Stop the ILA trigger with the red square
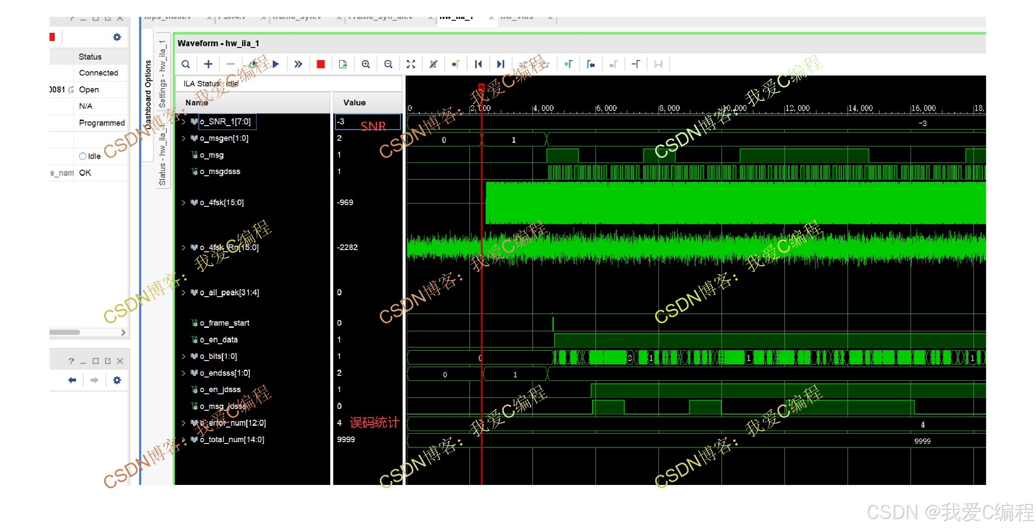This screenshot has height=529, width=1036. (x=321, y=64)
